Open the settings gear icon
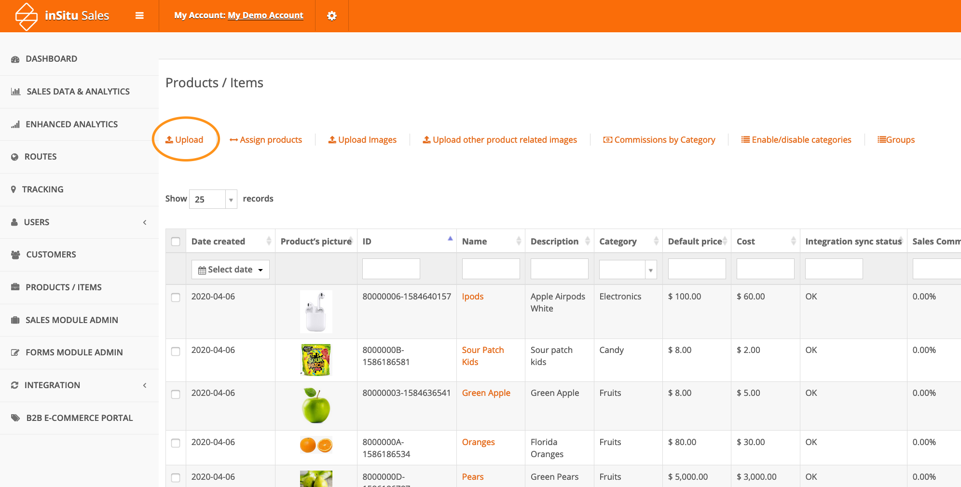The width and height of the screenshot is (961, 487). (x=331, y=16)
